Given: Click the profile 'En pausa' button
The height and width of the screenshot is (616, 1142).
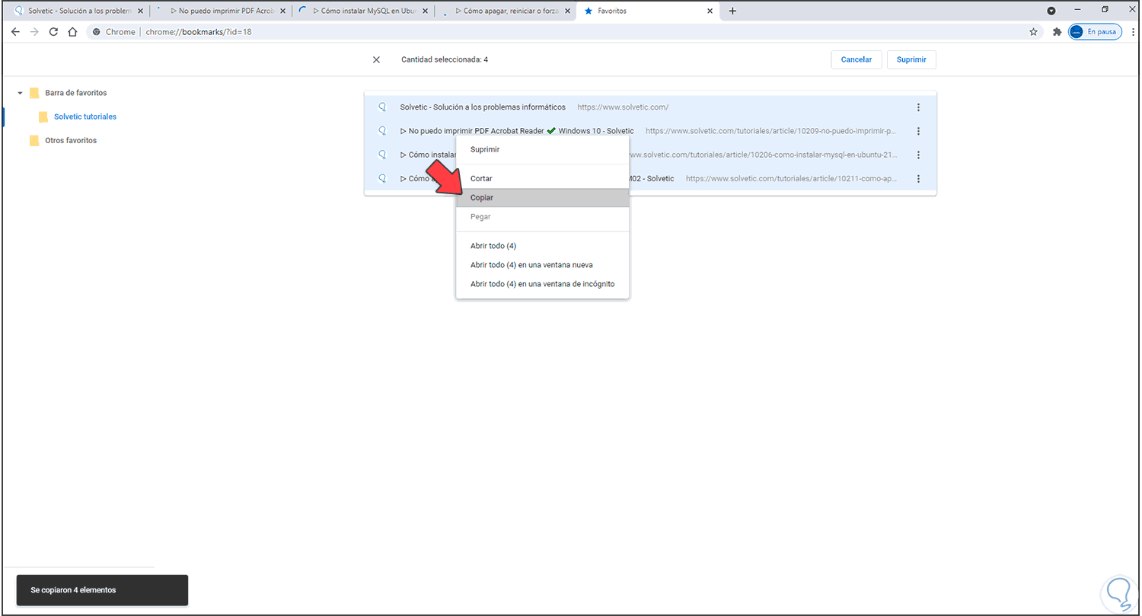Looking at the screenshot, I should (x=1095, y=32).
